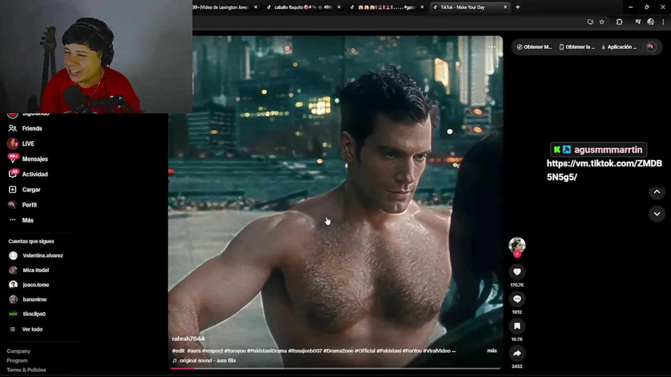671x377 pixels.
Task: Open the comments on the video
Action: [517, 299]
